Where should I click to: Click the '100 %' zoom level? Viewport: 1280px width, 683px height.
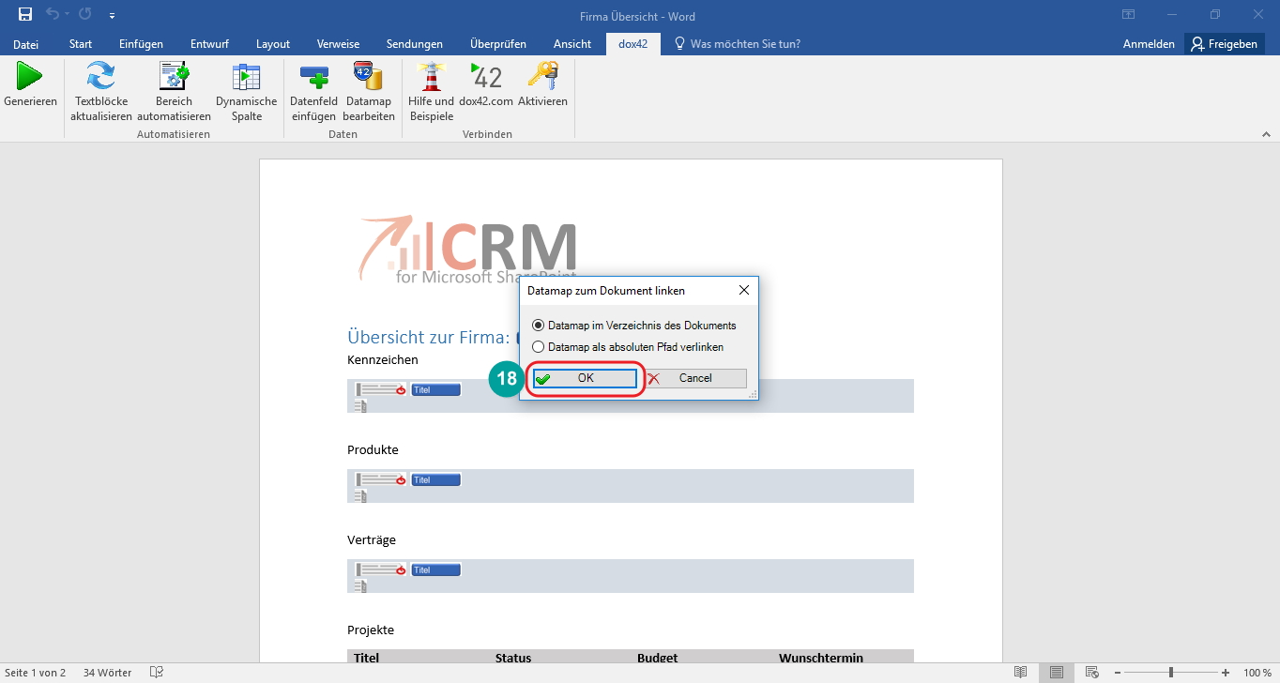click(1257, 673)
